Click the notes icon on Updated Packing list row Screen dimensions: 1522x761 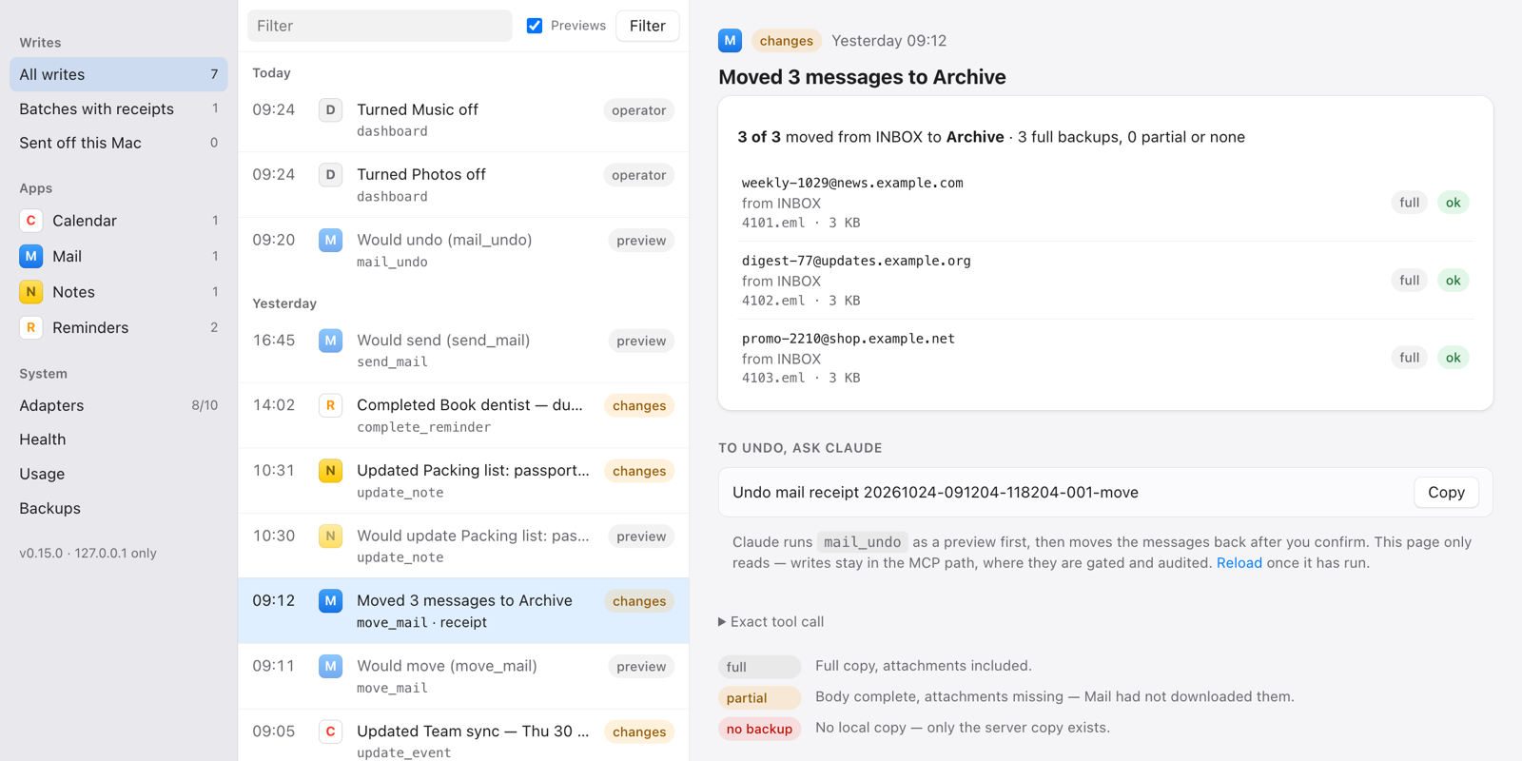330,470
